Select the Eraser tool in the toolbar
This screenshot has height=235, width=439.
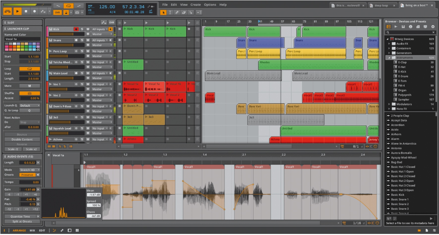tap(184, 12)
